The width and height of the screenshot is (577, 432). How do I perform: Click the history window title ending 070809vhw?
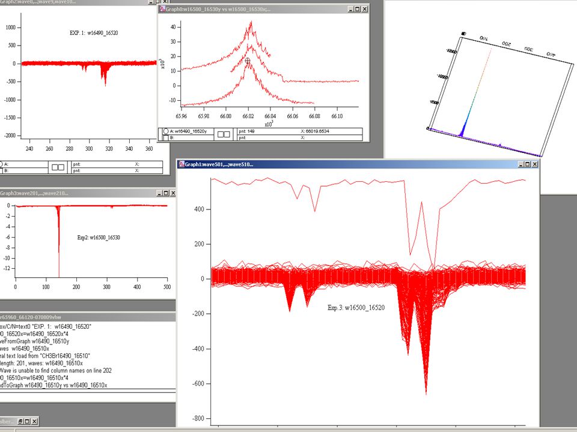pyautogui.click(x=88, y=317)
